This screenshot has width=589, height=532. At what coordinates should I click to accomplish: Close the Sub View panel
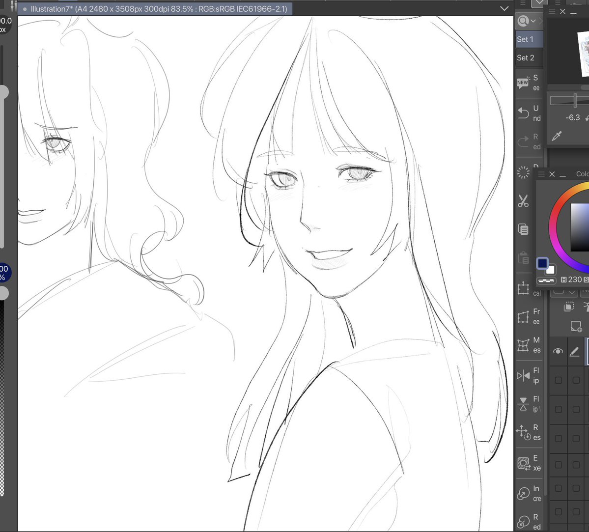562,11
